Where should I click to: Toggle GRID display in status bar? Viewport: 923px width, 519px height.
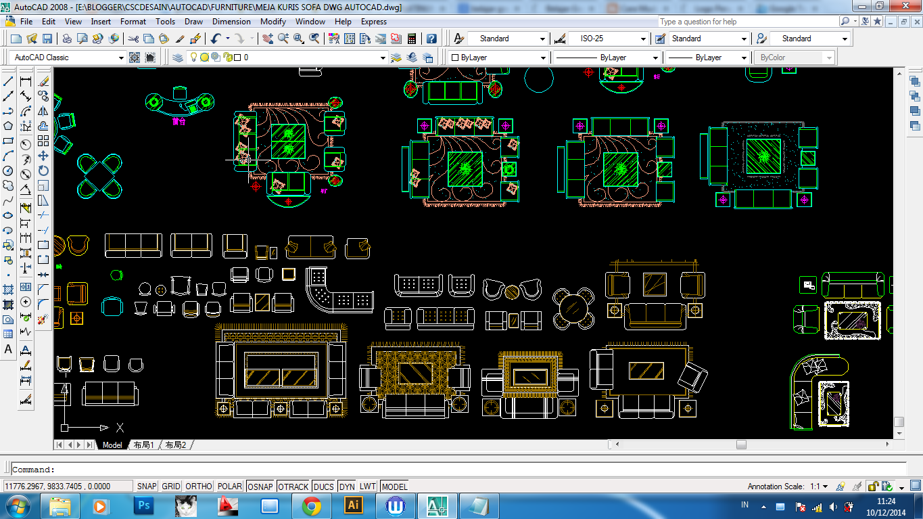click(x=171, y=487)
